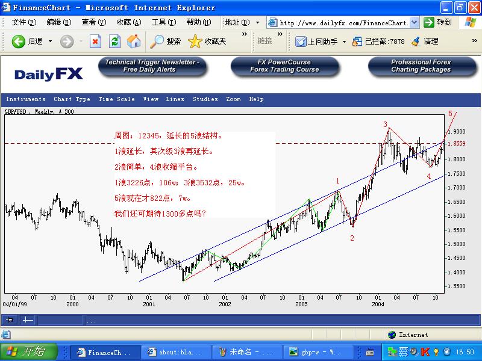Screen dimensions: 482x361
Task: Click the red K tray icon
Action: 425,352
